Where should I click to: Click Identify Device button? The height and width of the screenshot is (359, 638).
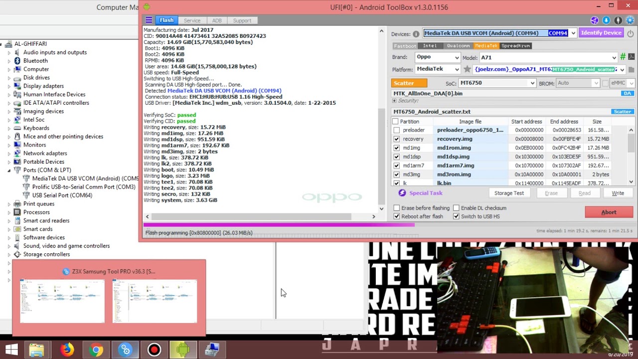(601, 33)
